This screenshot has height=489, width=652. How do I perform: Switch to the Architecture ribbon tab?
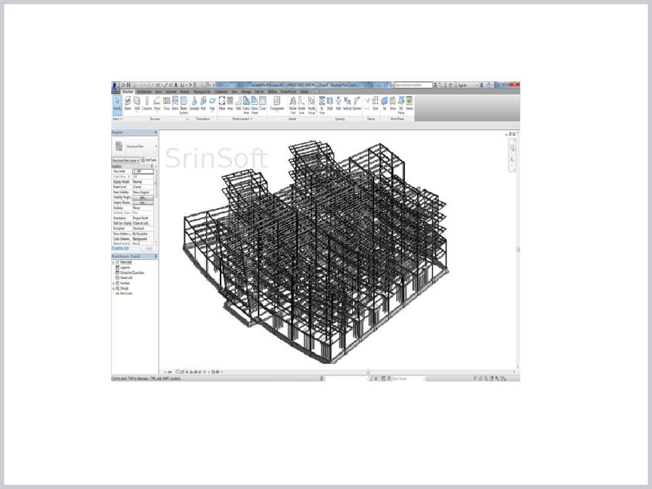click(x=144, y=91)
